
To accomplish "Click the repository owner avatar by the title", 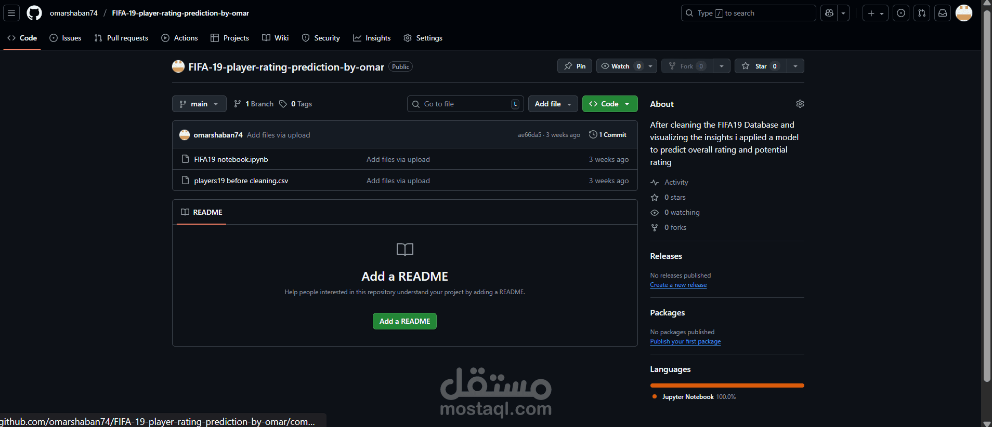I will pos(178,66).
